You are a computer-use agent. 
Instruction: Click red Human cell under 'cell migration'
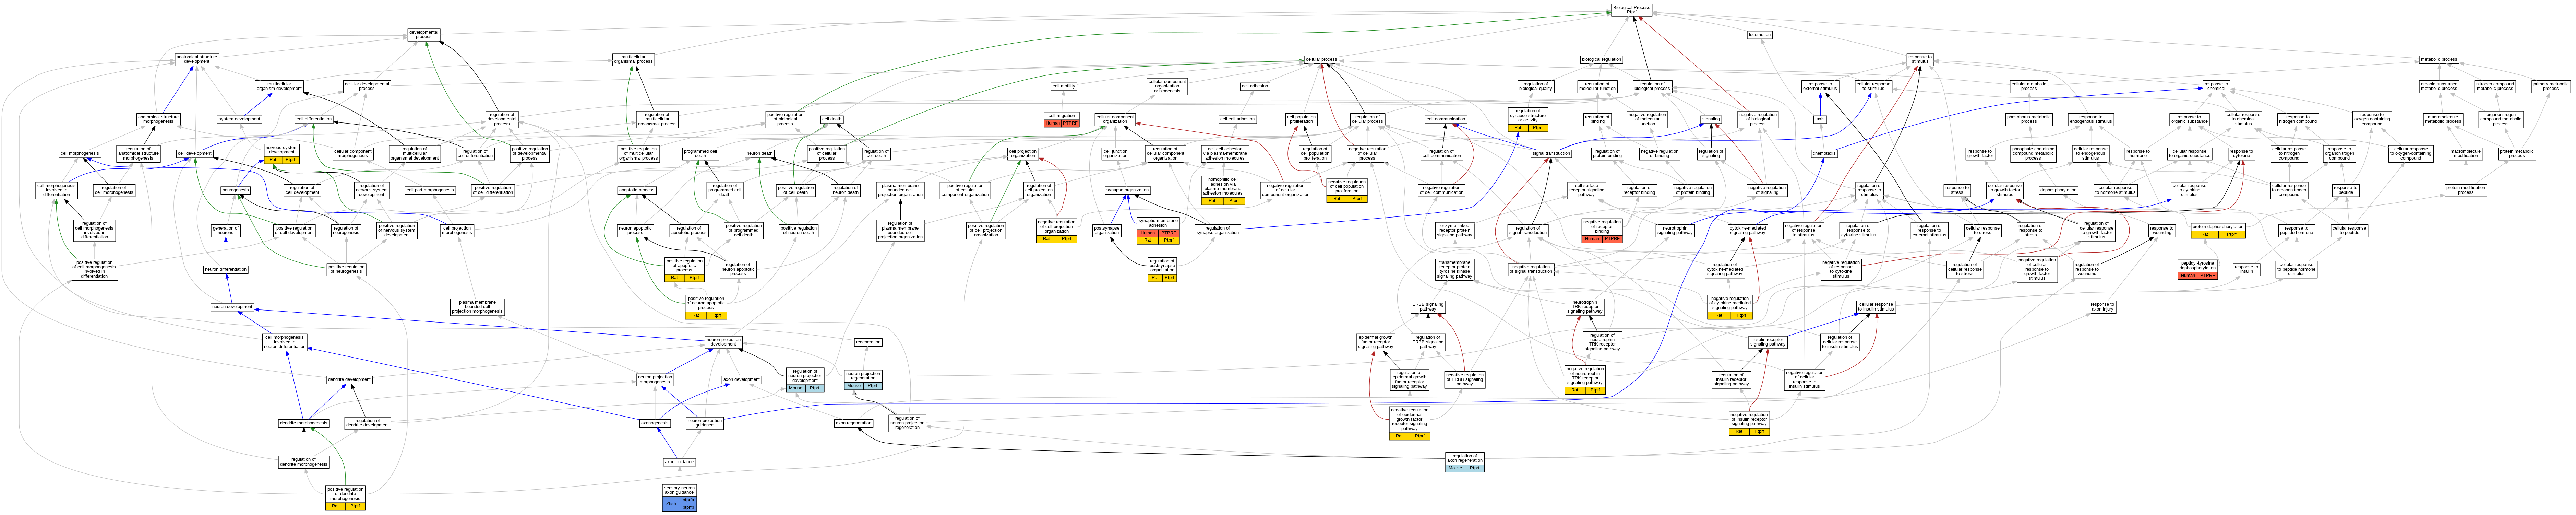point(1053,123)
